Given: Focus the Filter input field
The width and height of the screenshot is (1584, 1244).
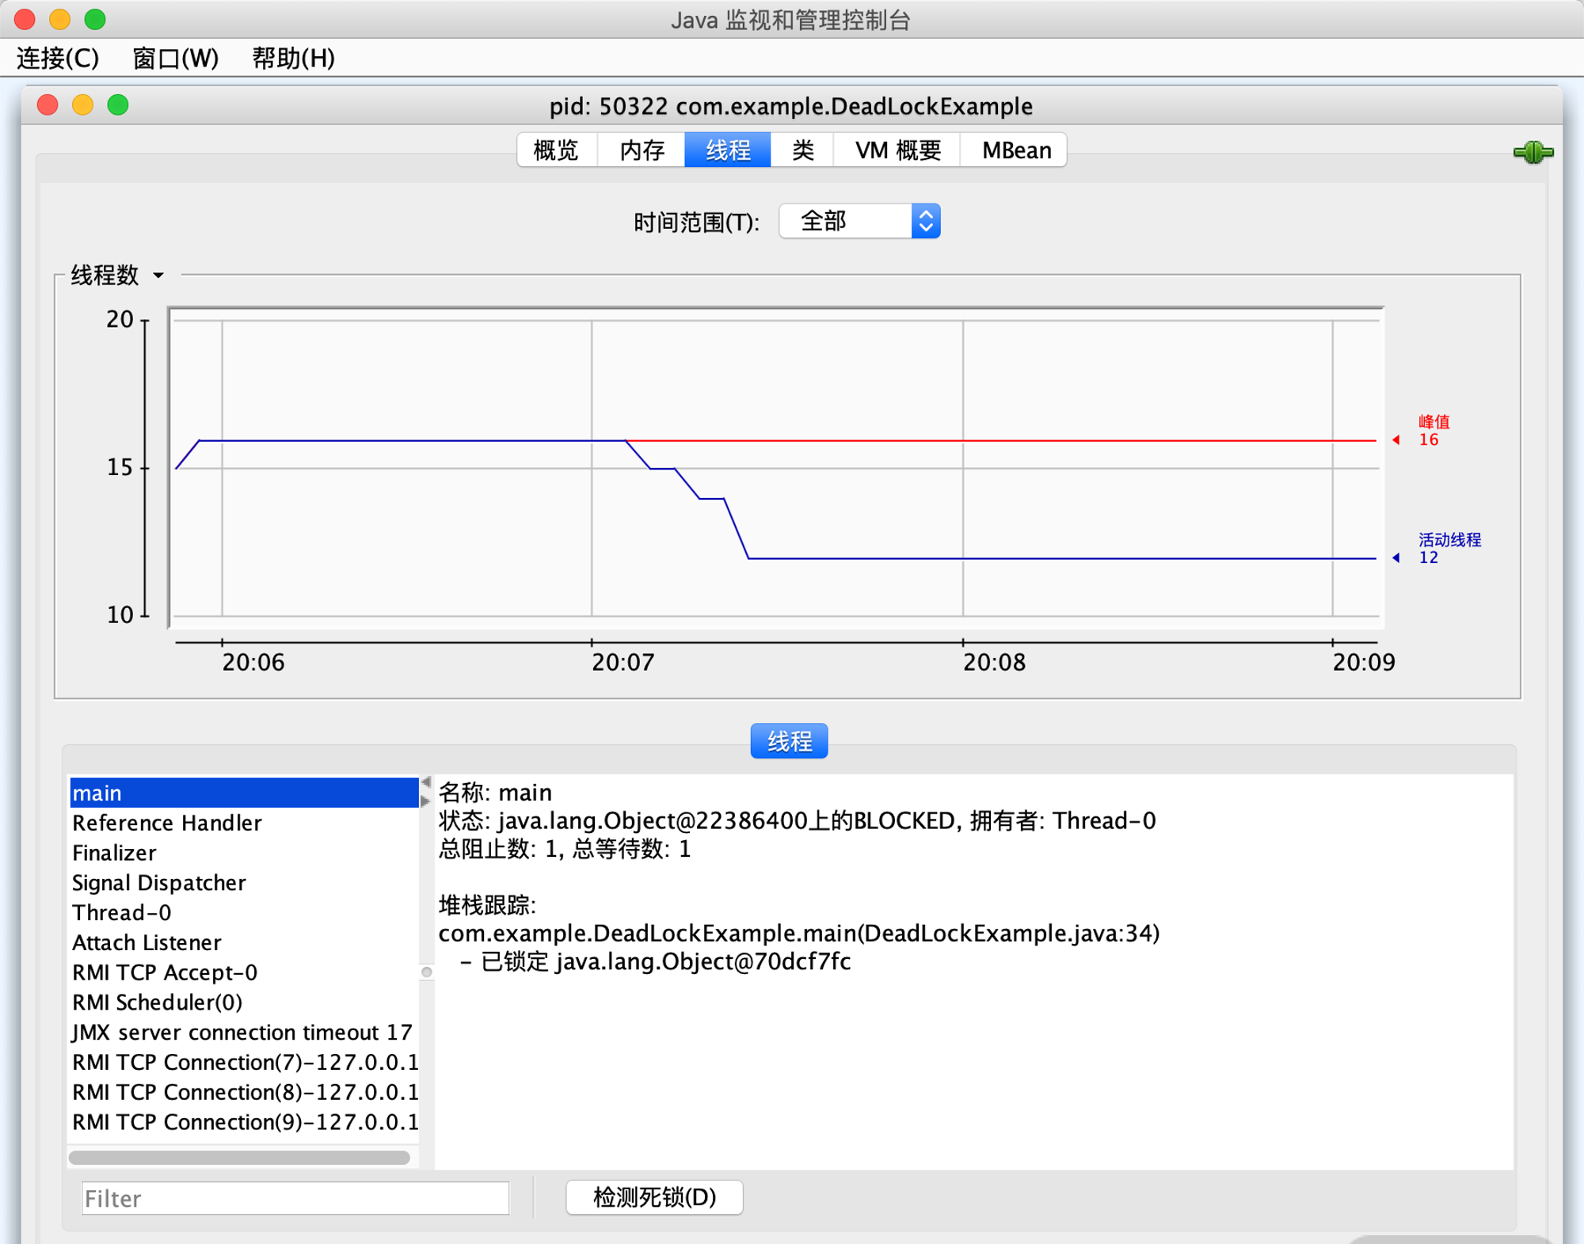Looking at the screenshot, I should [x=295, y=1198].
